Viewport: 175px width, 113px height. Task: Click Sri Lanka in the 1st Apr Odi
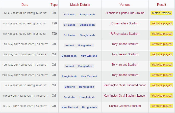click(x=70, y=15)
